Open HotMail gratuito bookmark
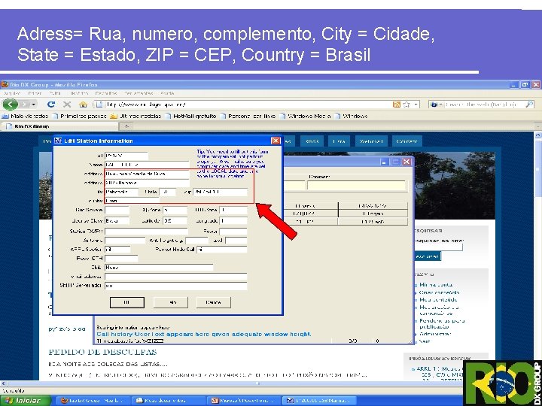Image resolution: width=542 pixels, height=406 pixels. (191, 116)
